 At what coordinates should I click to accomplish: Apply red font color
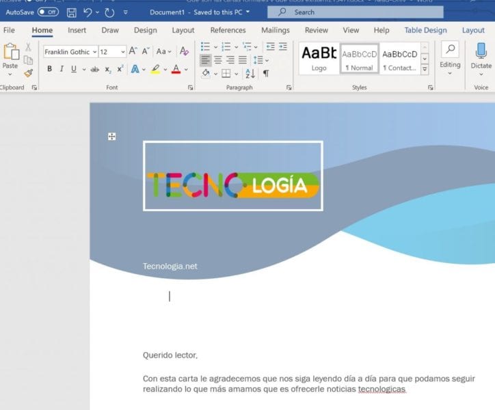176,69
